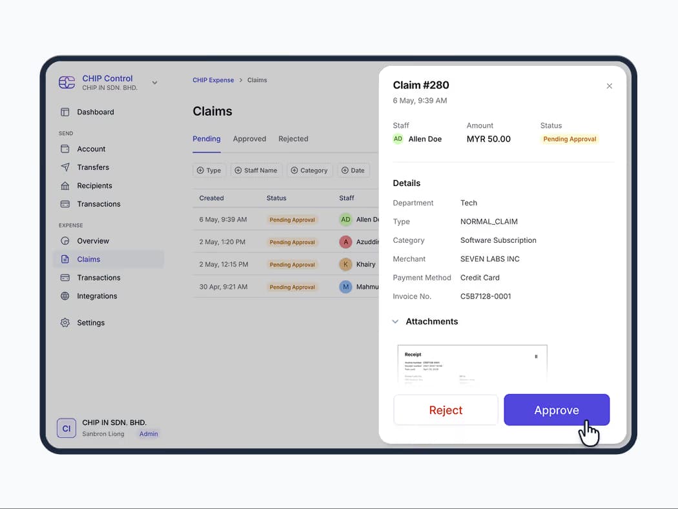Open the 2 May, 1:20 PM claim row
678x509 pixels.
285,242
